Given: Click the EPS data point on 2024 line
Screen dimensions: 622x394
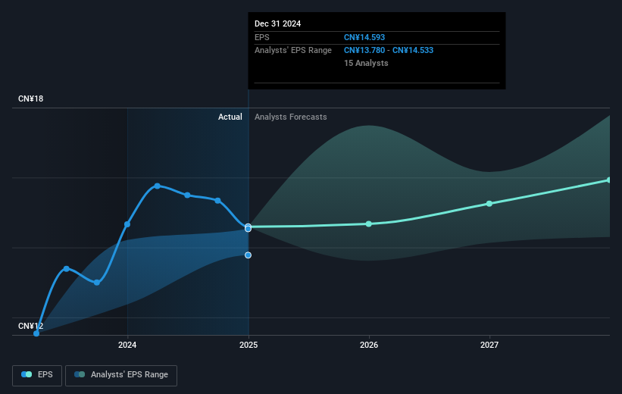Looking at the screenshot, I should coord(127,224).
